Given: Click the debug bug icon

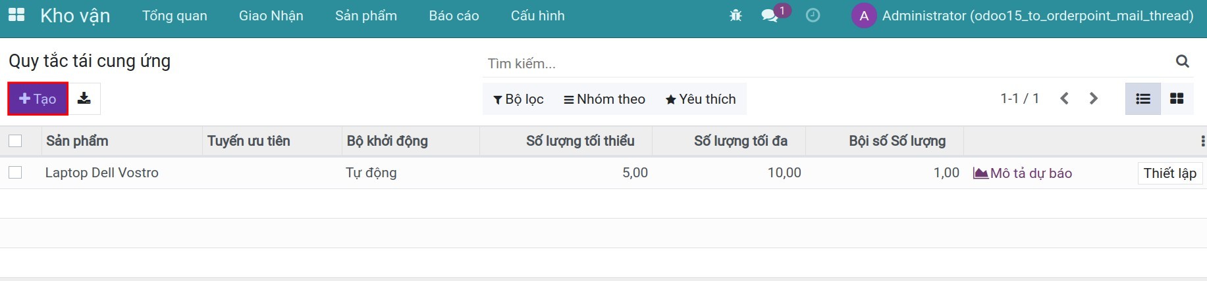Looking at the screenshot, I should 736,15.
